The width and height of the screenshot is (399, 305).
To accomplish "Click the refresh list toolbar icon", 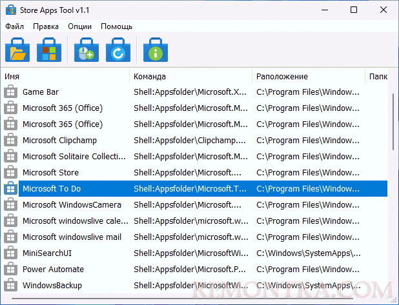I will pyautogui.click(x=118, y=50).
